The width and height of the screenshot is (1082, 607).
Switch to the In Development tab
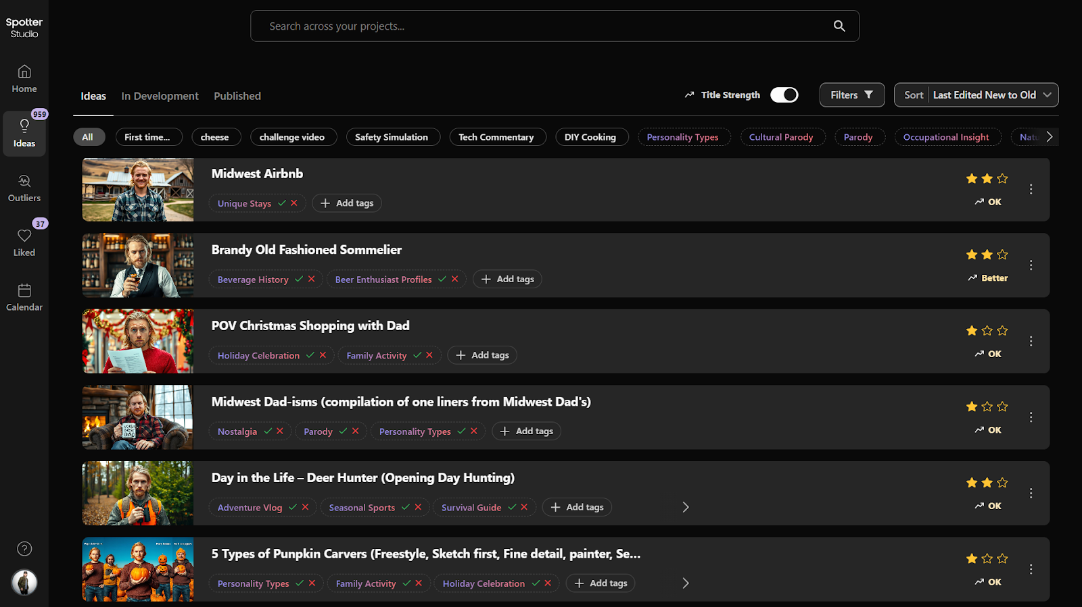[x=160, y=96]
